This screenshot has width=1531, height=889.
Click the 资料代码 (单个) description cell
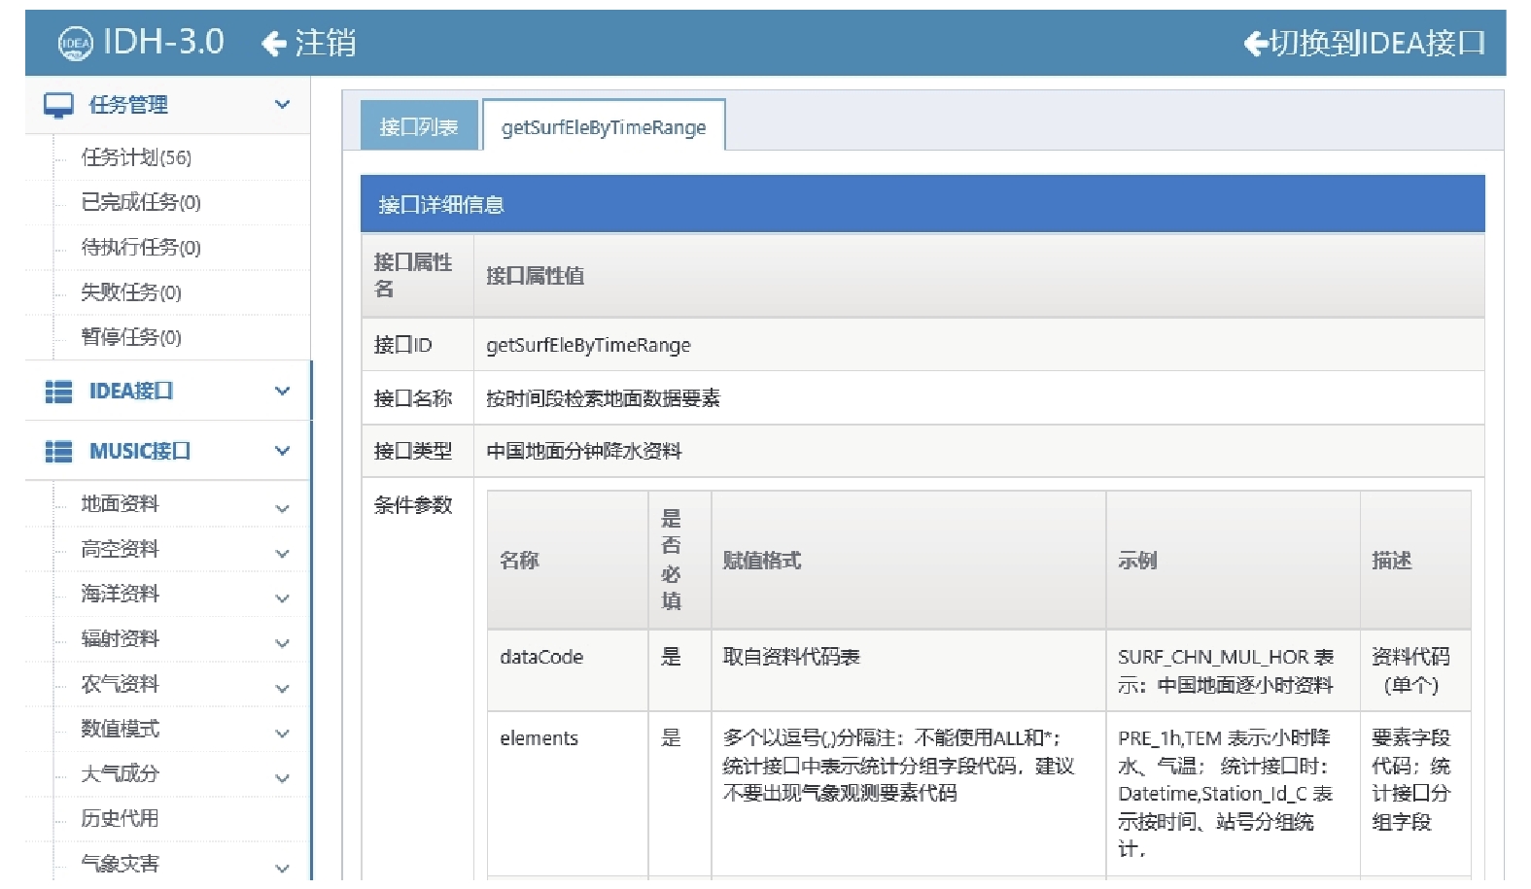(1415, 670)
